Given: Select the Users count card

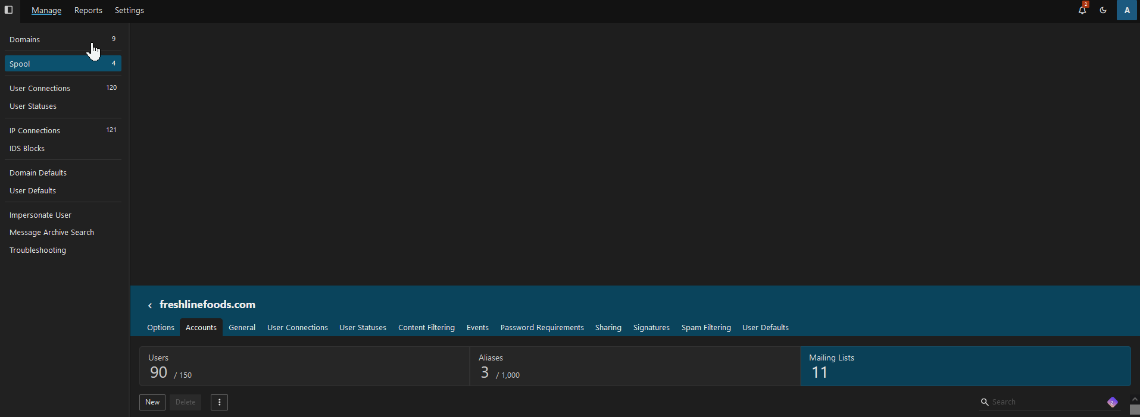Looking at the screenshot, I should click(304, 366).
